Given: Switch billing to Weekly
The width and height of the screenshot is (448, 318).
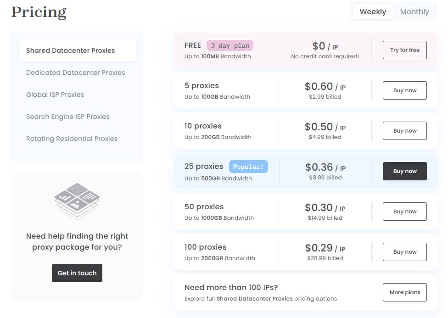Looking at the screenshot, I should tap(373, 12).
